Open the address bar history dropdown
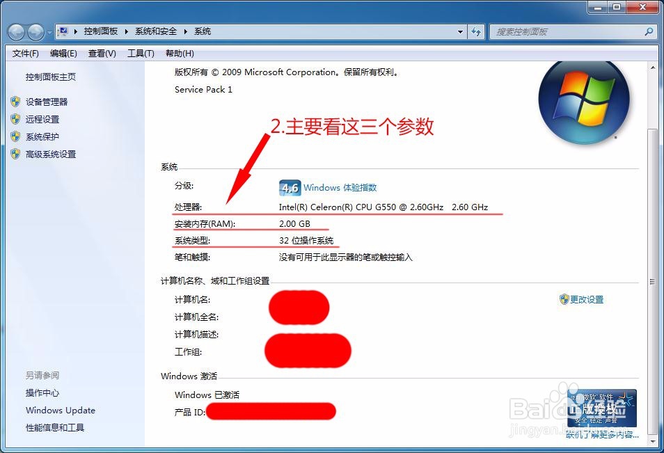 [x=460, y=32]
